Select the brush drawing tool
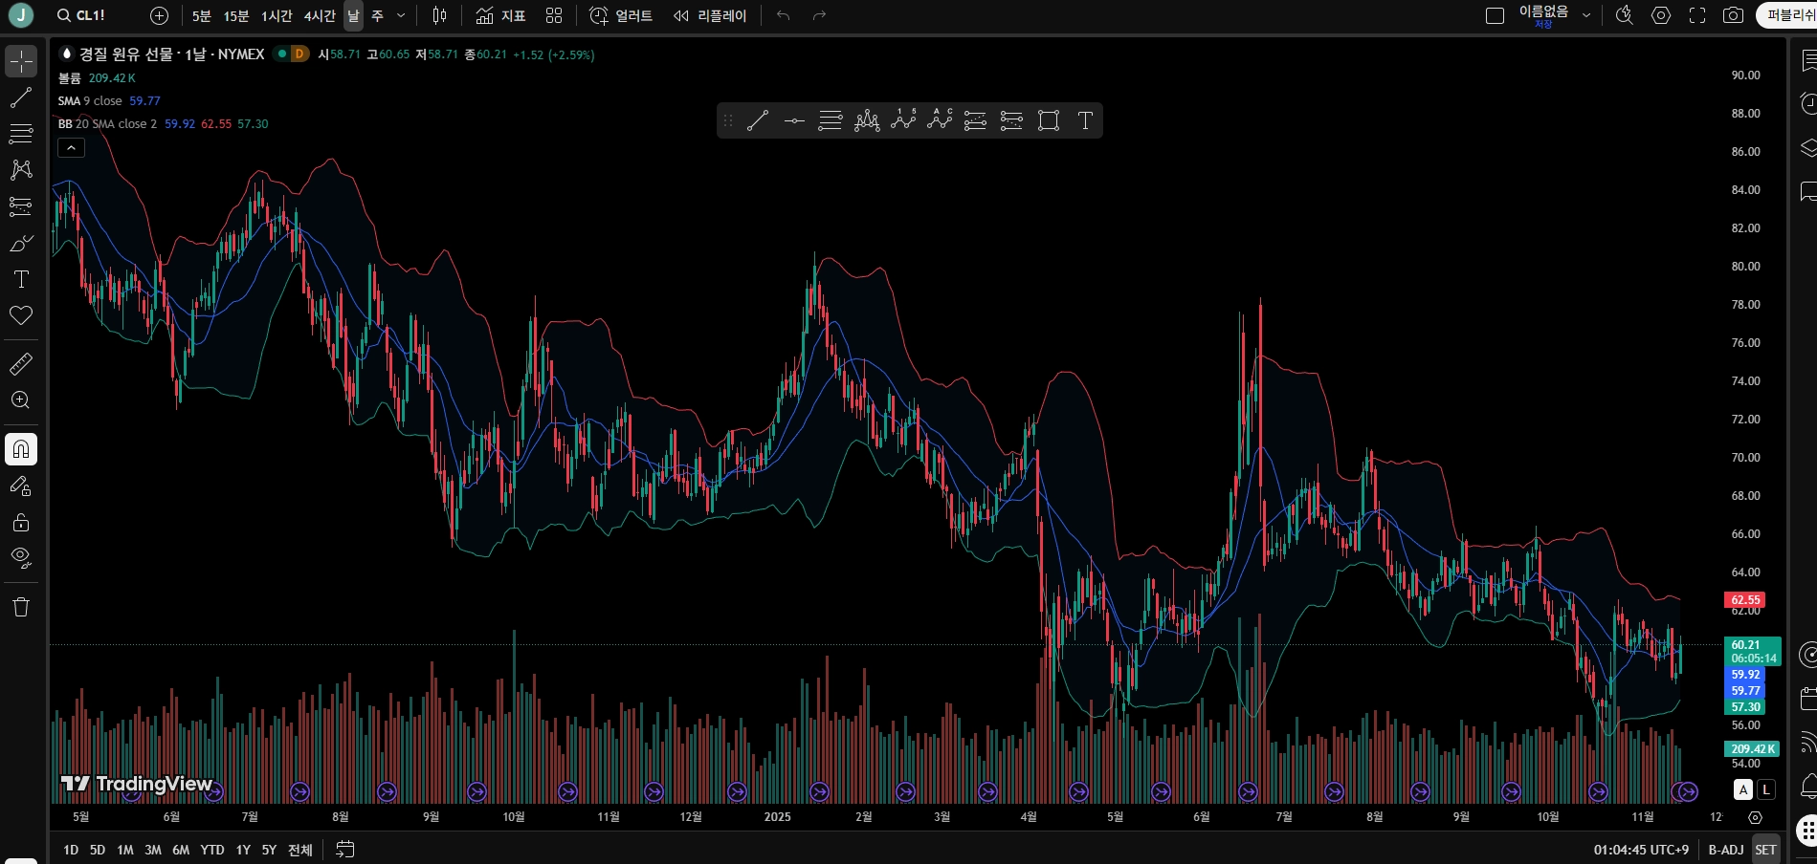The width and height of the screenshot is (1817, 864). tap(21, 243)
